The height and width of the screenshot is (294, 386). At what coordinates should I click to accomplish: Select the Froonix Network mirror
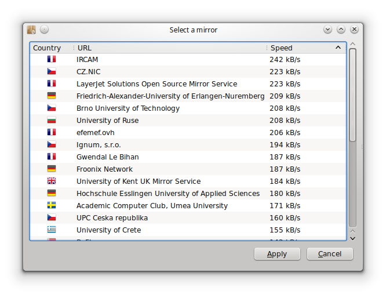coord(188,169)
